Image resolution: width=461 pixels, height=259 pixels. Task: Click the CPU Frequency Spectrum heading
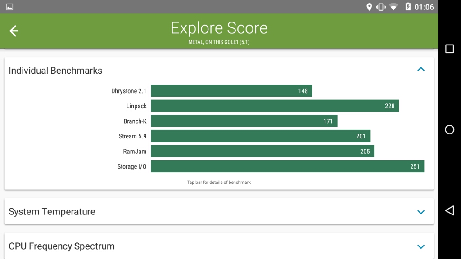coord(62,246)
